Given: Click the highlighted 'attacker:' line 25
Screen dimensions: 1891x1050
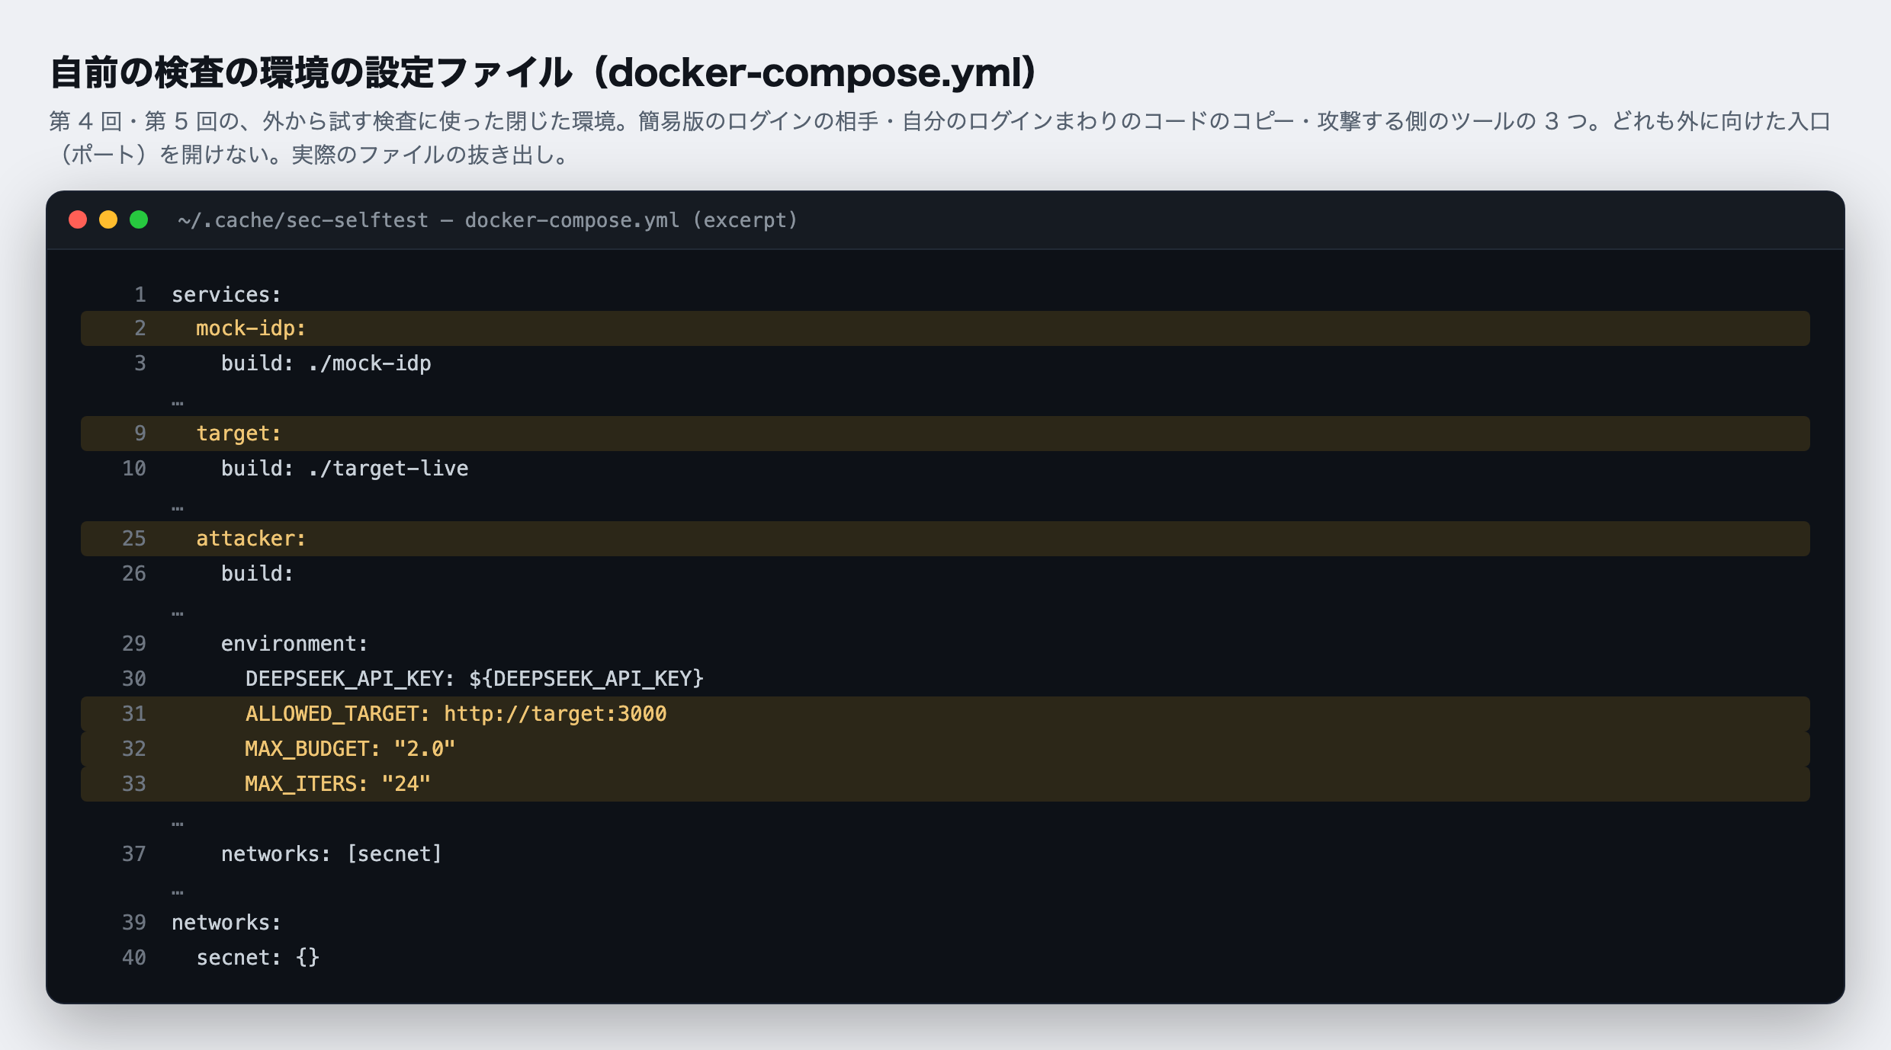Looking at the screenshot, I should point(945,539).
